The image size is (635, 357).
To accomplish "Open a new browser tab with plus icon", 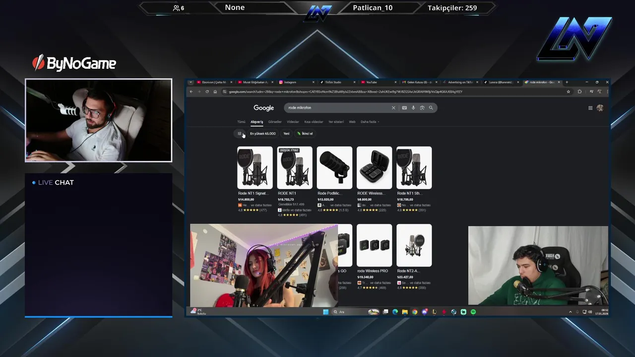I will tap(567, 82).
